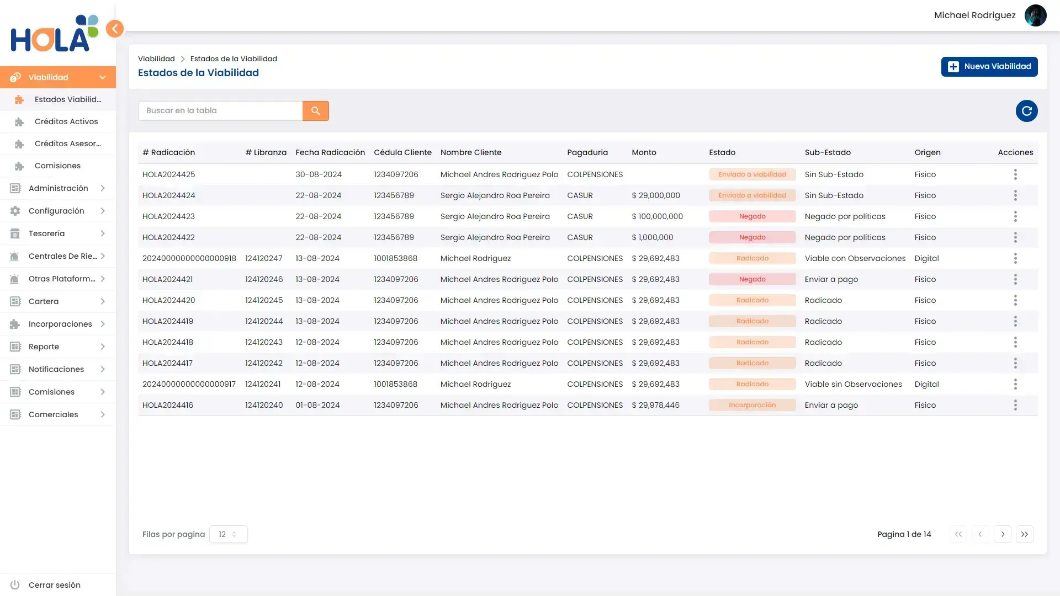Jump to the first page arrow

958,534
